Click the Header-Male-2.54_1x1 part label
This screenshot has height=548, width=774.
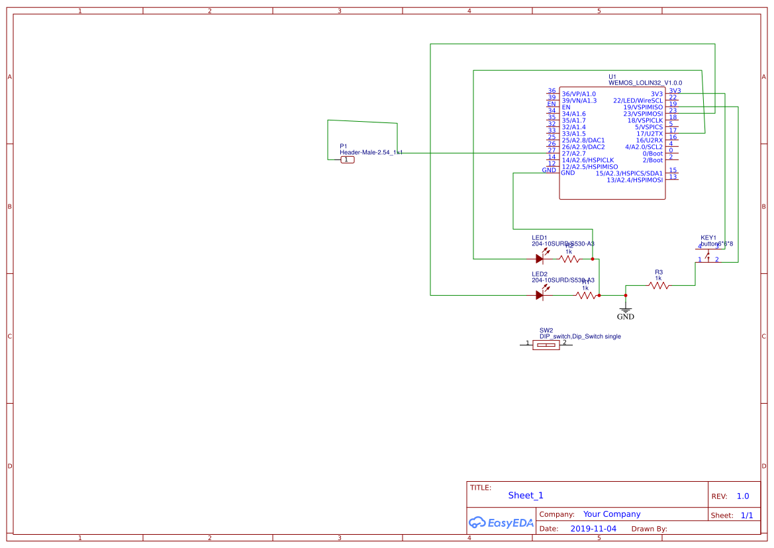(371, 152)
